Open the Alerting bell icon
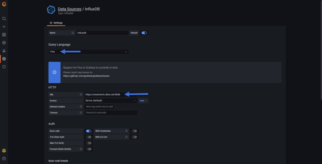Image resolution: width=322 pixels, height=164 pixels. point(4,51)
